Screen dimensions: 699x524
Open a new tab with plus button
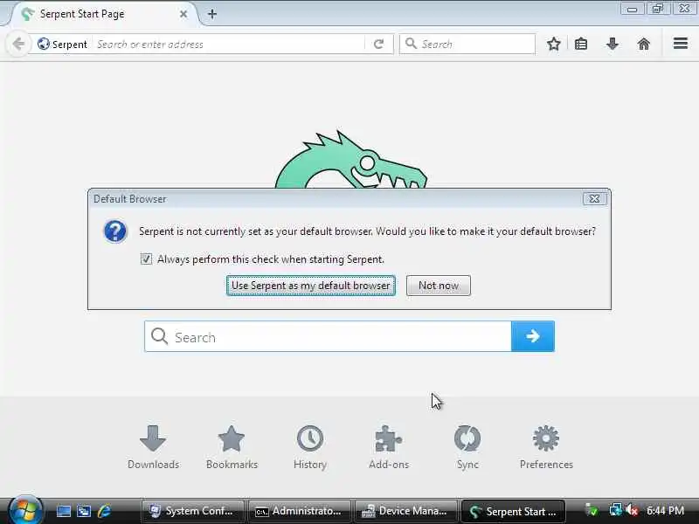point(212,14)
